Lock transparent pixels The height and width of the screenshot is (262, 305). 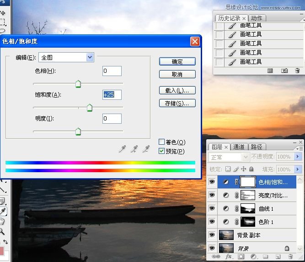tap(228, 169)
